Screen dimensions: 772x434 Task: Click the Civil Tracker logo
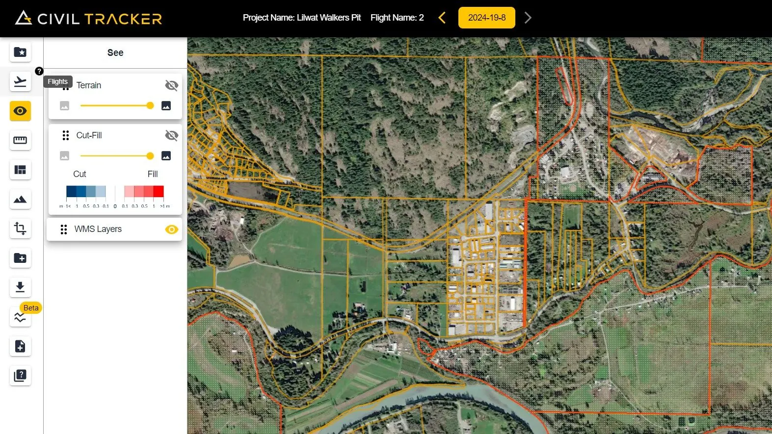click(89, 18)
